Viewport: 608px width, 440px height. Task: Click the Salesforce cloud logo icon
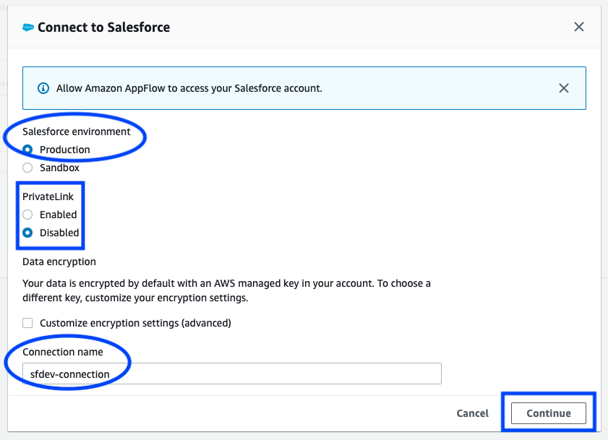28,27
